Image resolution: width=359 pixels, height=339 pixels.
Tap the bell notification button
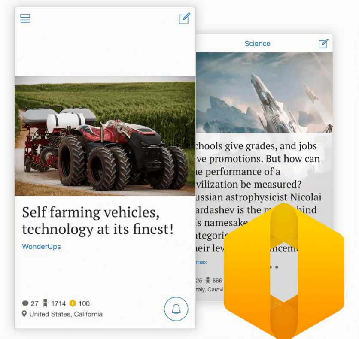(x=176, y=309)
